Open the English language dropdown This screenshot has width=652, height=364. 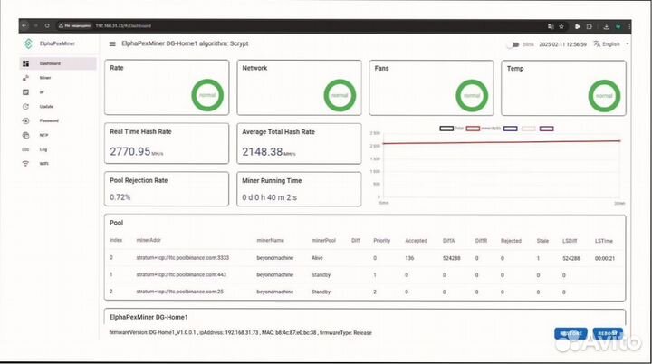coord(614,43)
